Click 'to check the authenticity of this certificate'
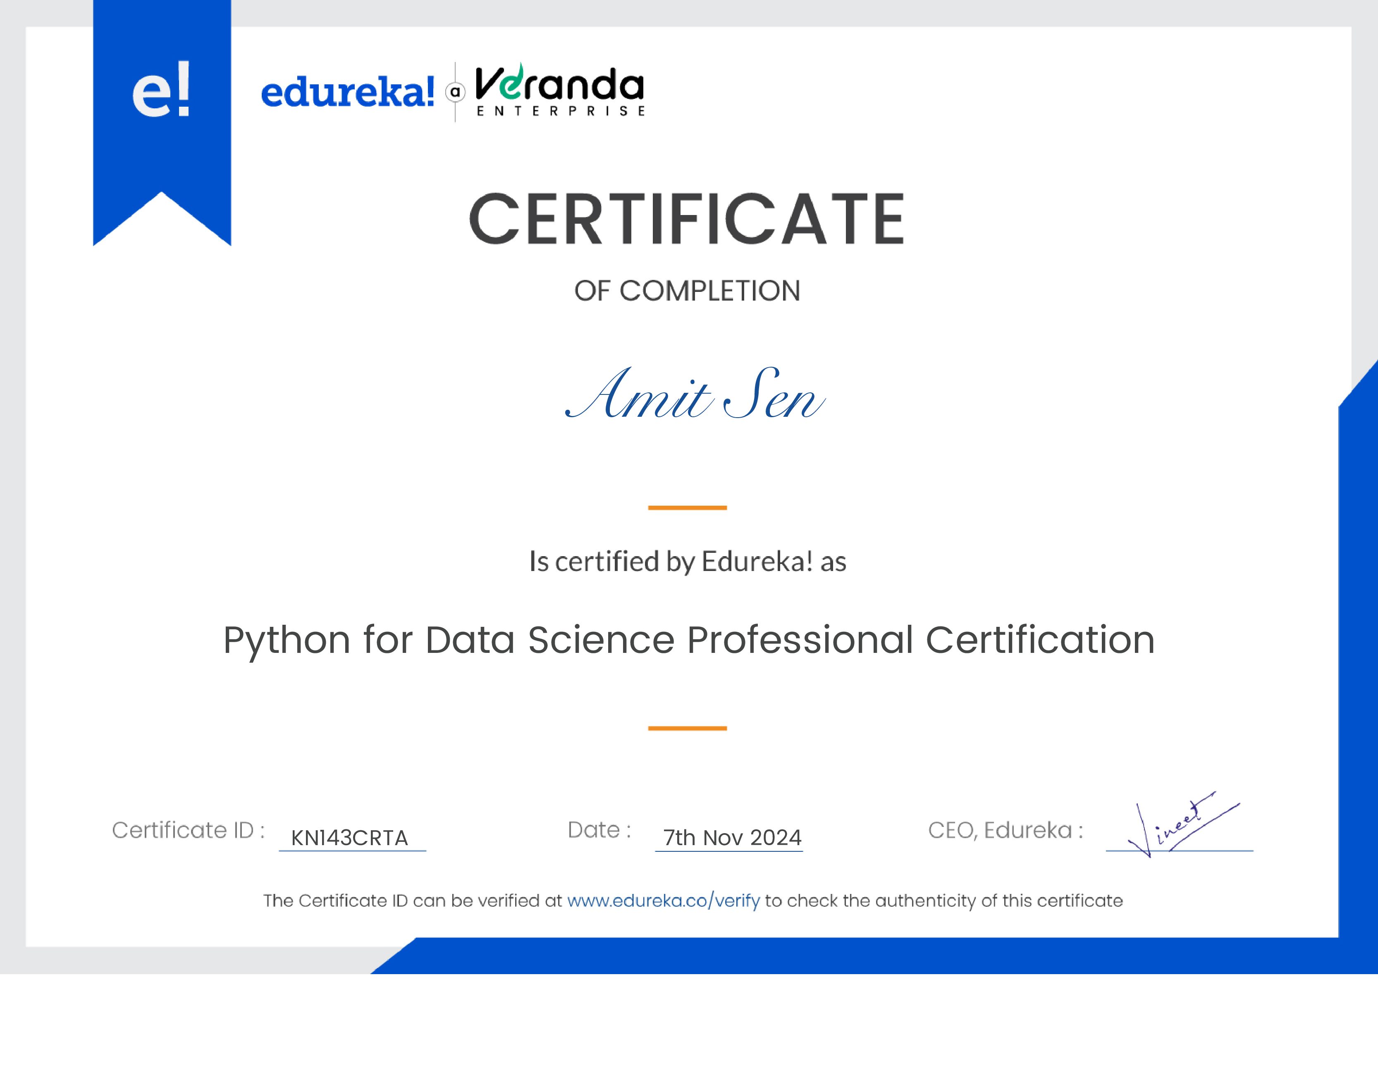1378x1068 pixels. click(x=944, y=901)
